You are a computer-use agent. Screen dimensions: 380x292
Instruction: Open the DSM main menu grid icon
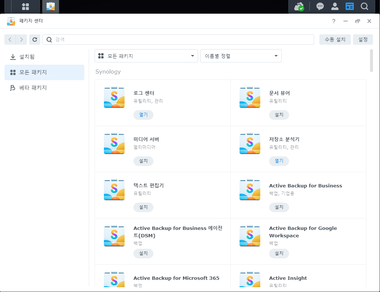click(26, 7)
